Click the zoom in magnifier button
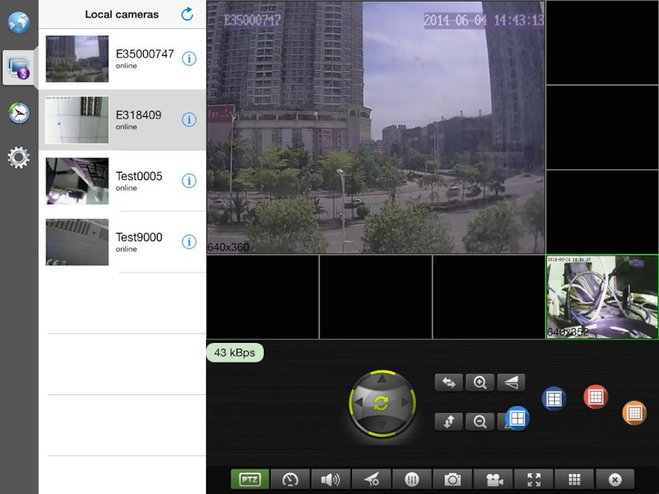This screenshot has height=494, width=659. pyautogui.click(x=479, y=383)
